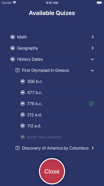Viewport: 104px width, 186px height.
Task: Toggle the green correct-answer checkmark on 776 b.c.
Action: [x=91, y=104]
